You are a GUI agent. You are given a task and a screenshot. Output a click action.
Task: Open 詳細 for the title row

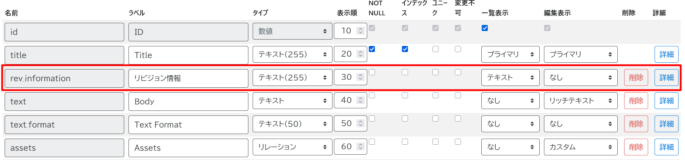coord(666,55)
